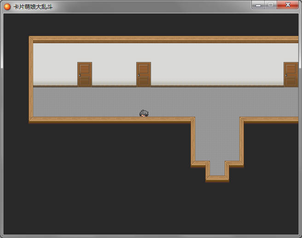The image size is (302, 238).
Task: Open the middle wooden door
Action: point(144,74)
